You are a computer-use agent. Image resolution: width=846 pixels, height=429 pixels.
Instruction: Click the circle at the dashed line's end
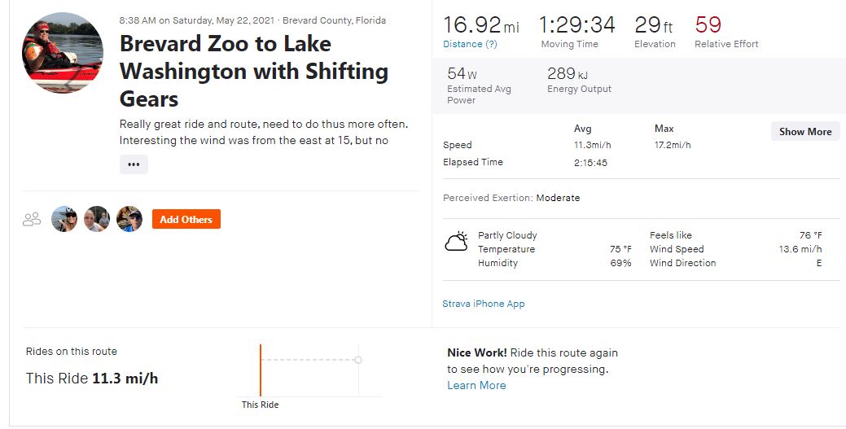tap(357, 360)
